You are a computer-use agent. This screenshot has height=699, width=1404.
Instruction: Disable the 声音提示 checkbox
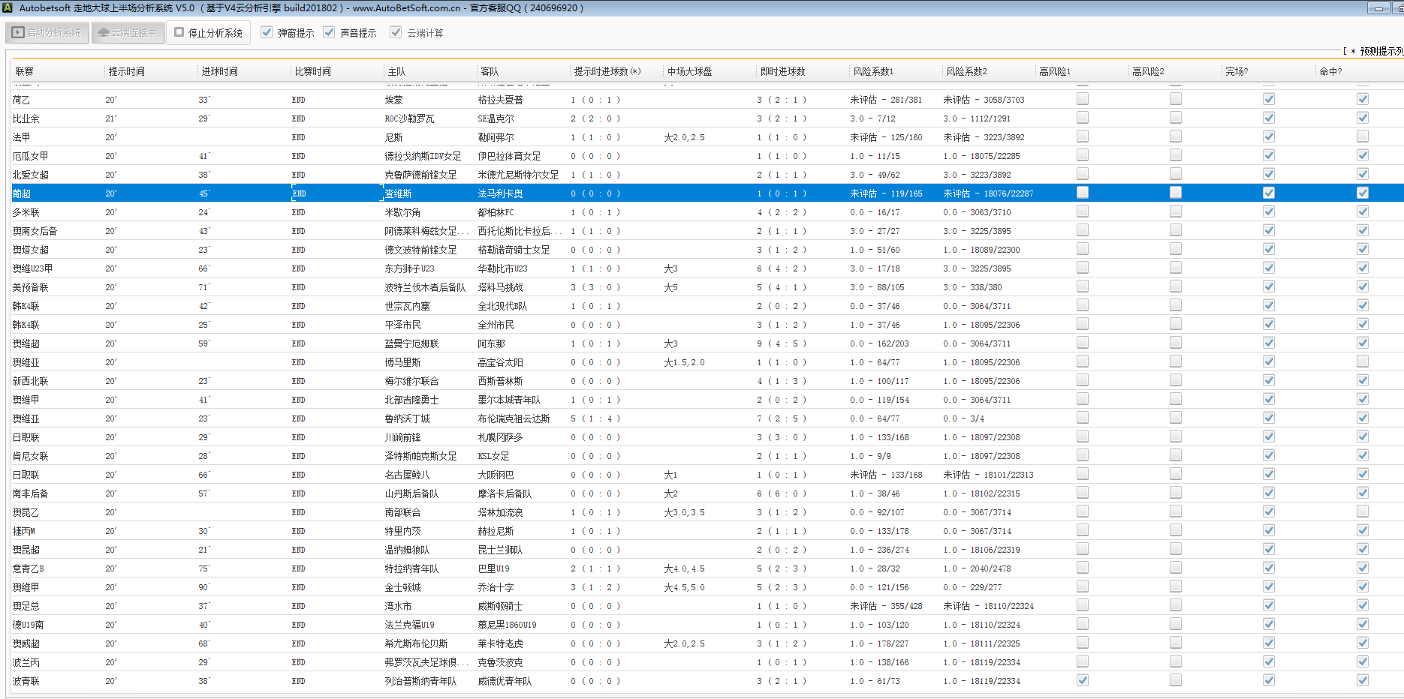329,32
